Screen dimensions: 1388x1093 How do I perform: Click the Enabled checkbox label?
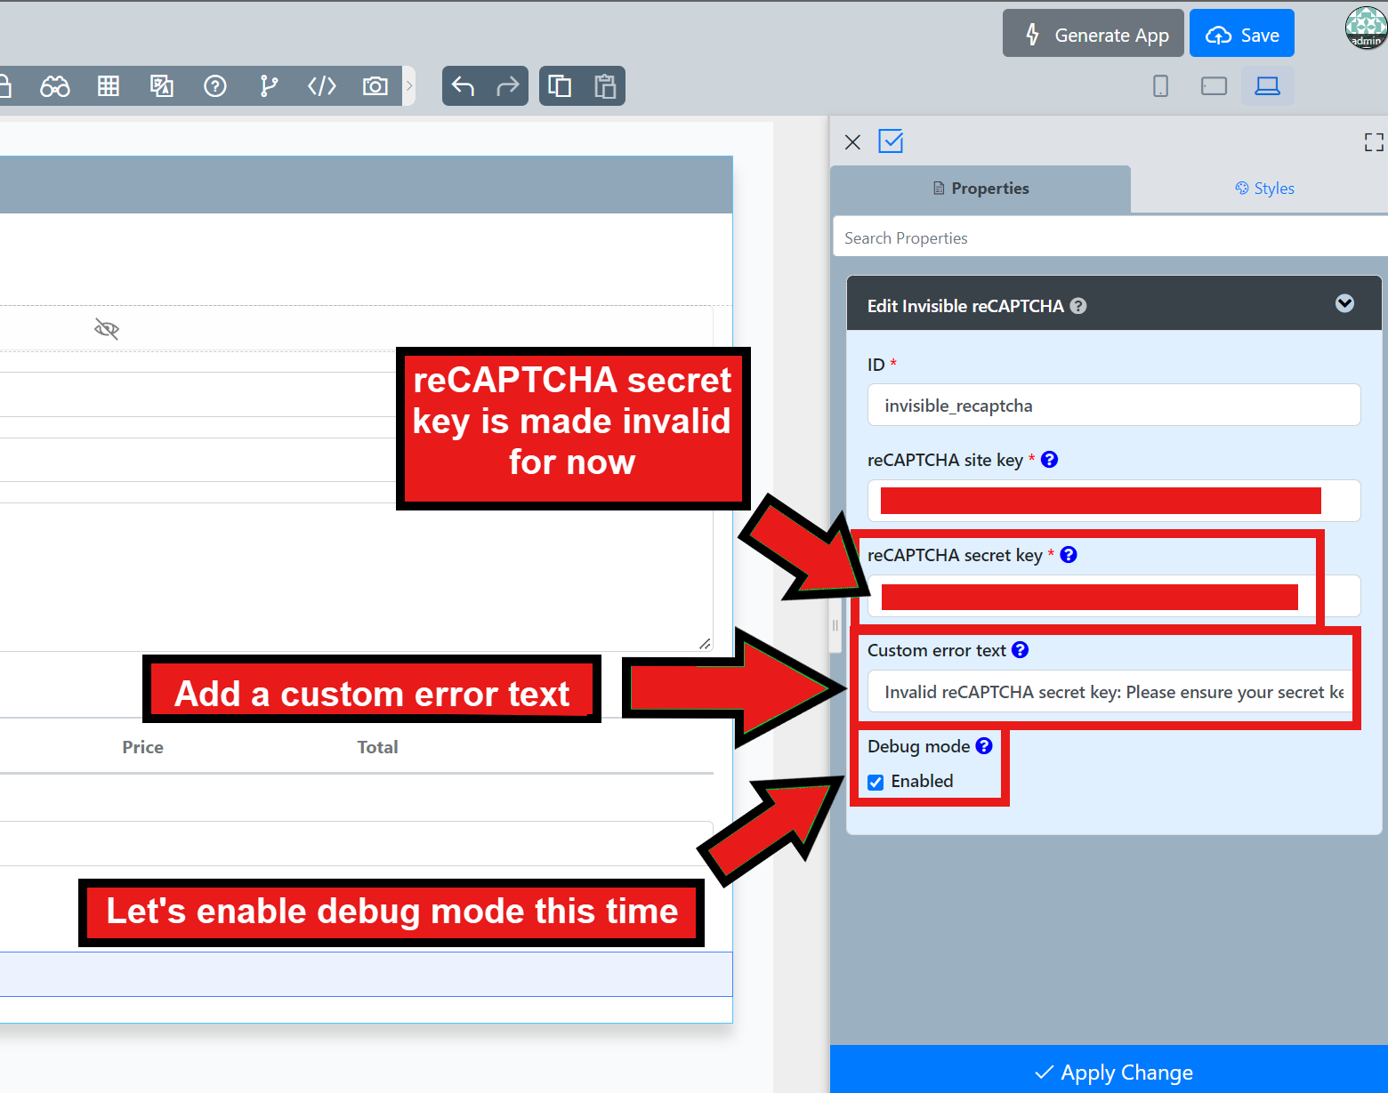coord(922,781)
